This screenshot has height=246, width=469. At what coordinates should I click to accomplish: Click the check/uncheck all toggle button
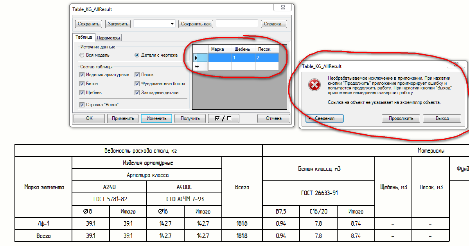pos(223,119)
